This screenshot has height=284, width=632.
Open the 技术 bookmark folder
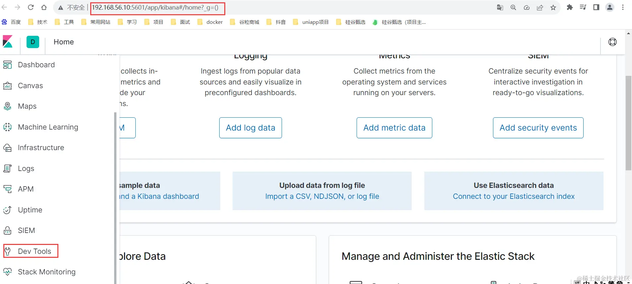pyautogui.click(x=38, y=22)
